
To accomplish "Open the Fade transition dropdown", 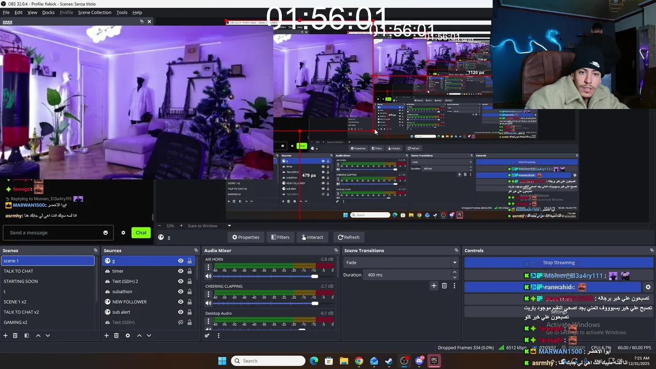I will 401,262.
